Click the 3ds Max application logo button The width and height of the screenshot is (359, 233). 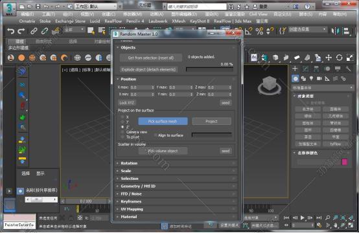click(9, 9)
